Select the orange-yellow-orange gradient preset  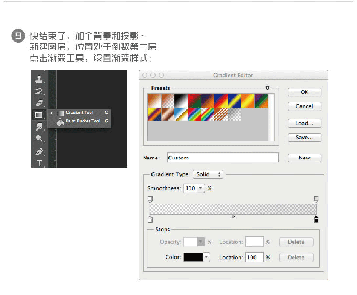(248, 101)
